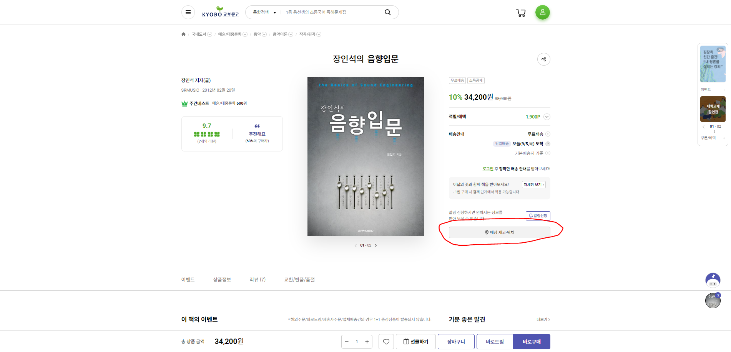Image resolution: width=731 pixels, height=352 pixels.
Task: Open the shopping cart
Action: coord(521,12)
